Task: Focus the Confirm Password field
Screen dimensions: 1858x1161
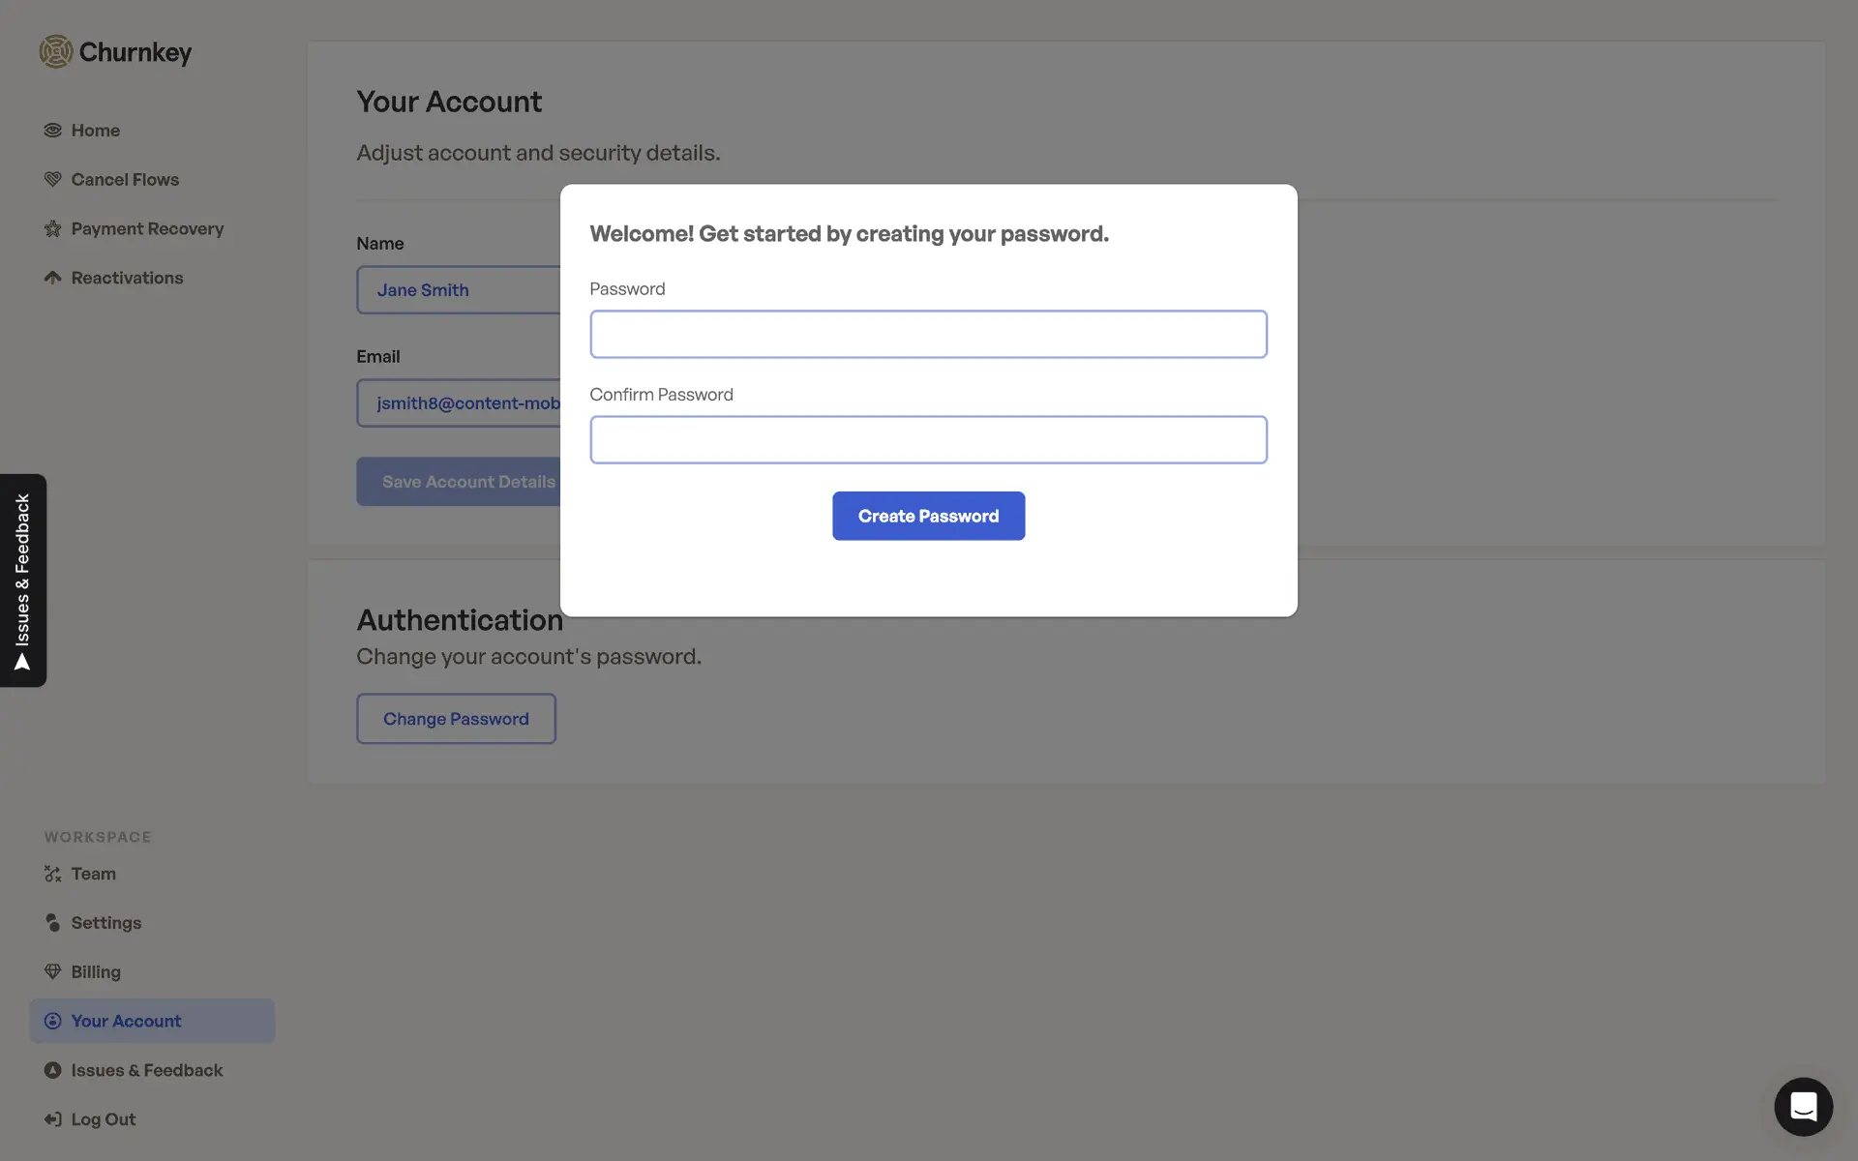Action: click(928, 440)
